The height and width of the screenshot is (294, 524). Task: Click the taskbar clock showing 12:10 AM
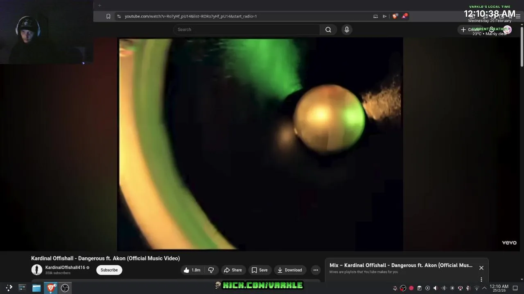click(499, 288)
